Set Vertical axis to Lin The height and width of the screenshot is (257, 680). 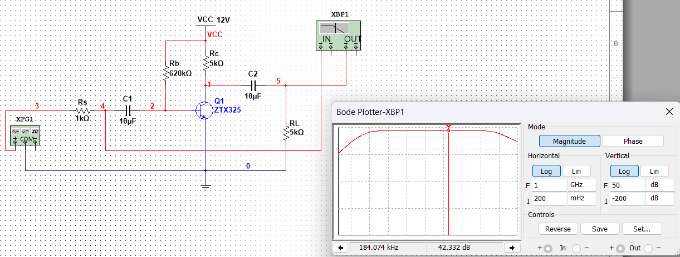[654, 171]
